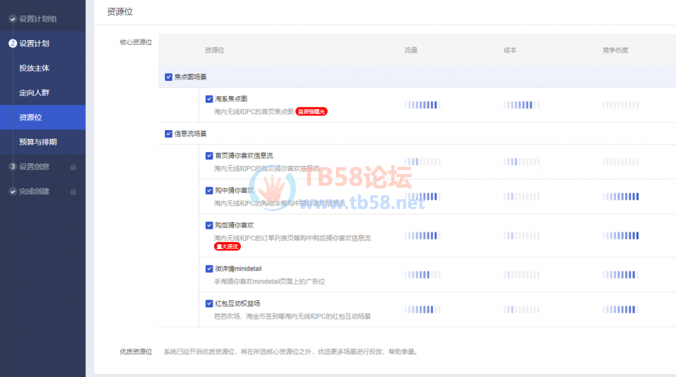Toggle the 购中猜你喜欢 checkbox
This screenshot has height=377, width=676.
[x=209, y=191]
